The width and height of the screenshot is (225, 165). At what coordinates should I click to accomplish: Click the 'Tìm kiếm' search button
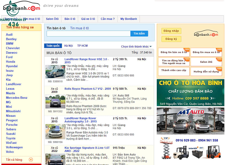coord(139,34)
